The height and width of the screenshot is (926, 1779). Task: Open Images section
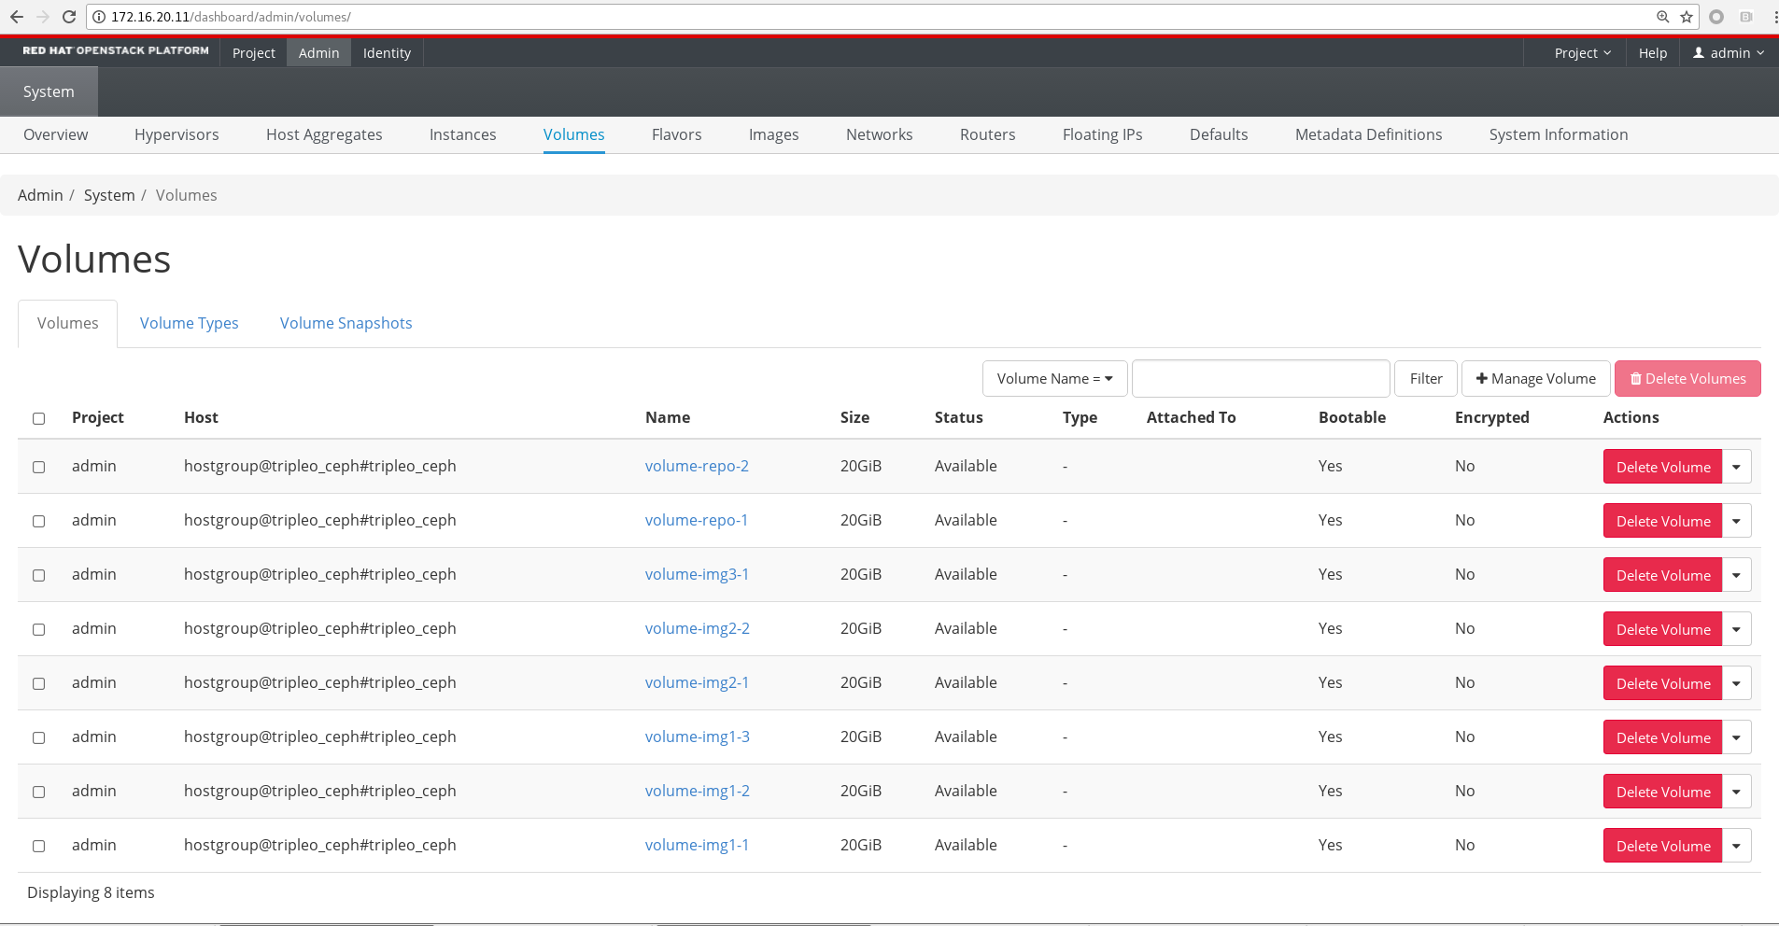pyautogui.click(x=773, y=134)
